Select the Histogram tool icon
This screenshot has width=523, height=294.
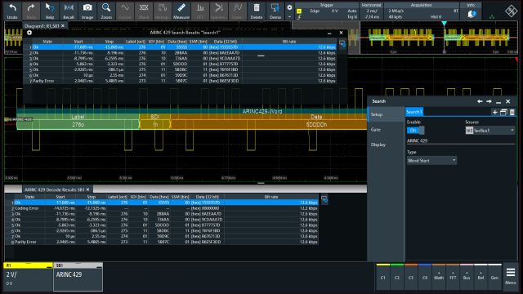coord(163,11)
